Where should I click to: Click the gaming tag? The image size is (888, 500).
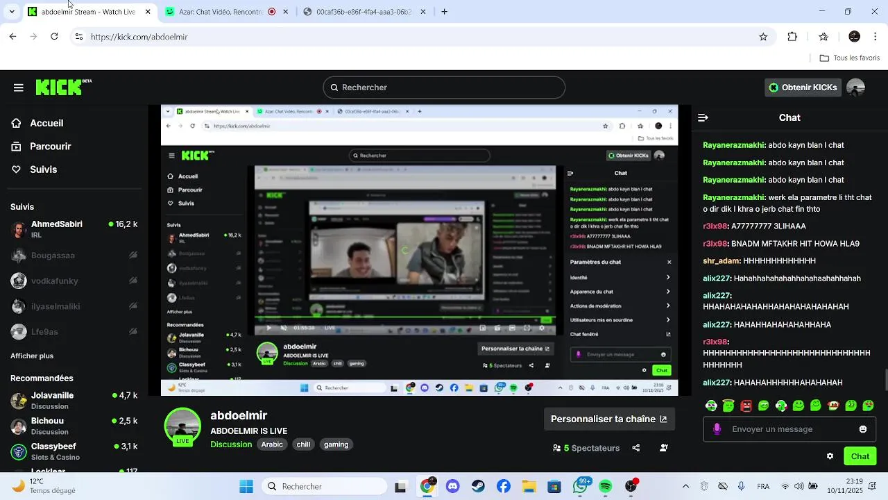(x=336, y=444)
